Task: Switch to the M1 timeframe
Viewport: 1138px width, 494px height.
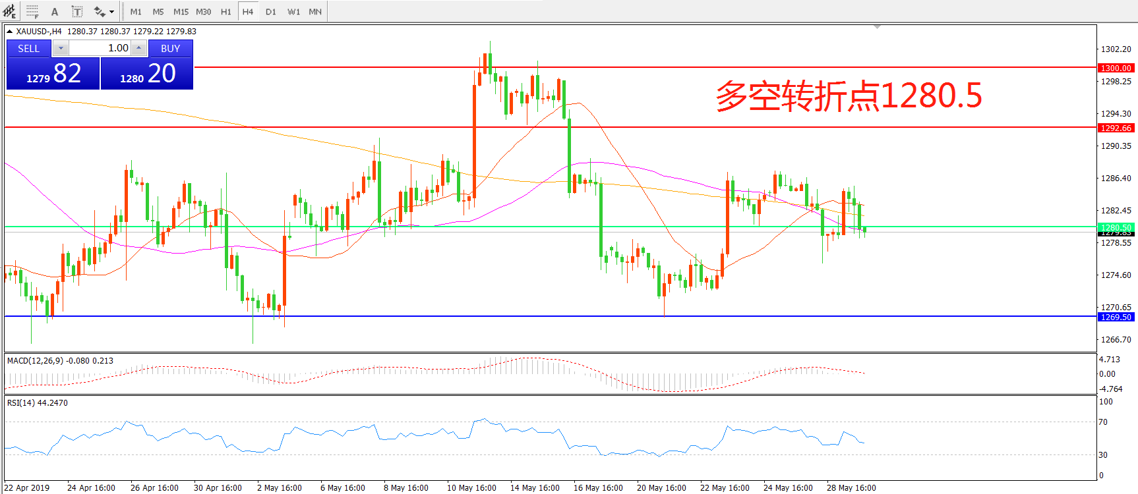Action: (136, 12)
